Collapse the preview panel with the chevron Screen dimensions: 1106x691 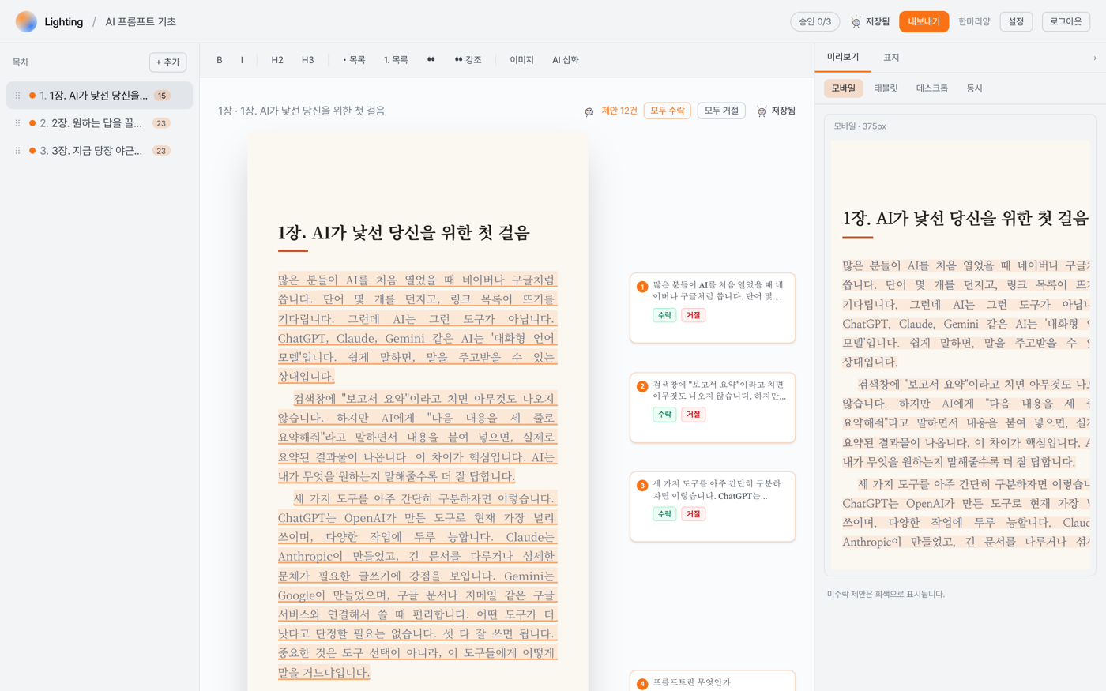click(1094, 58)
